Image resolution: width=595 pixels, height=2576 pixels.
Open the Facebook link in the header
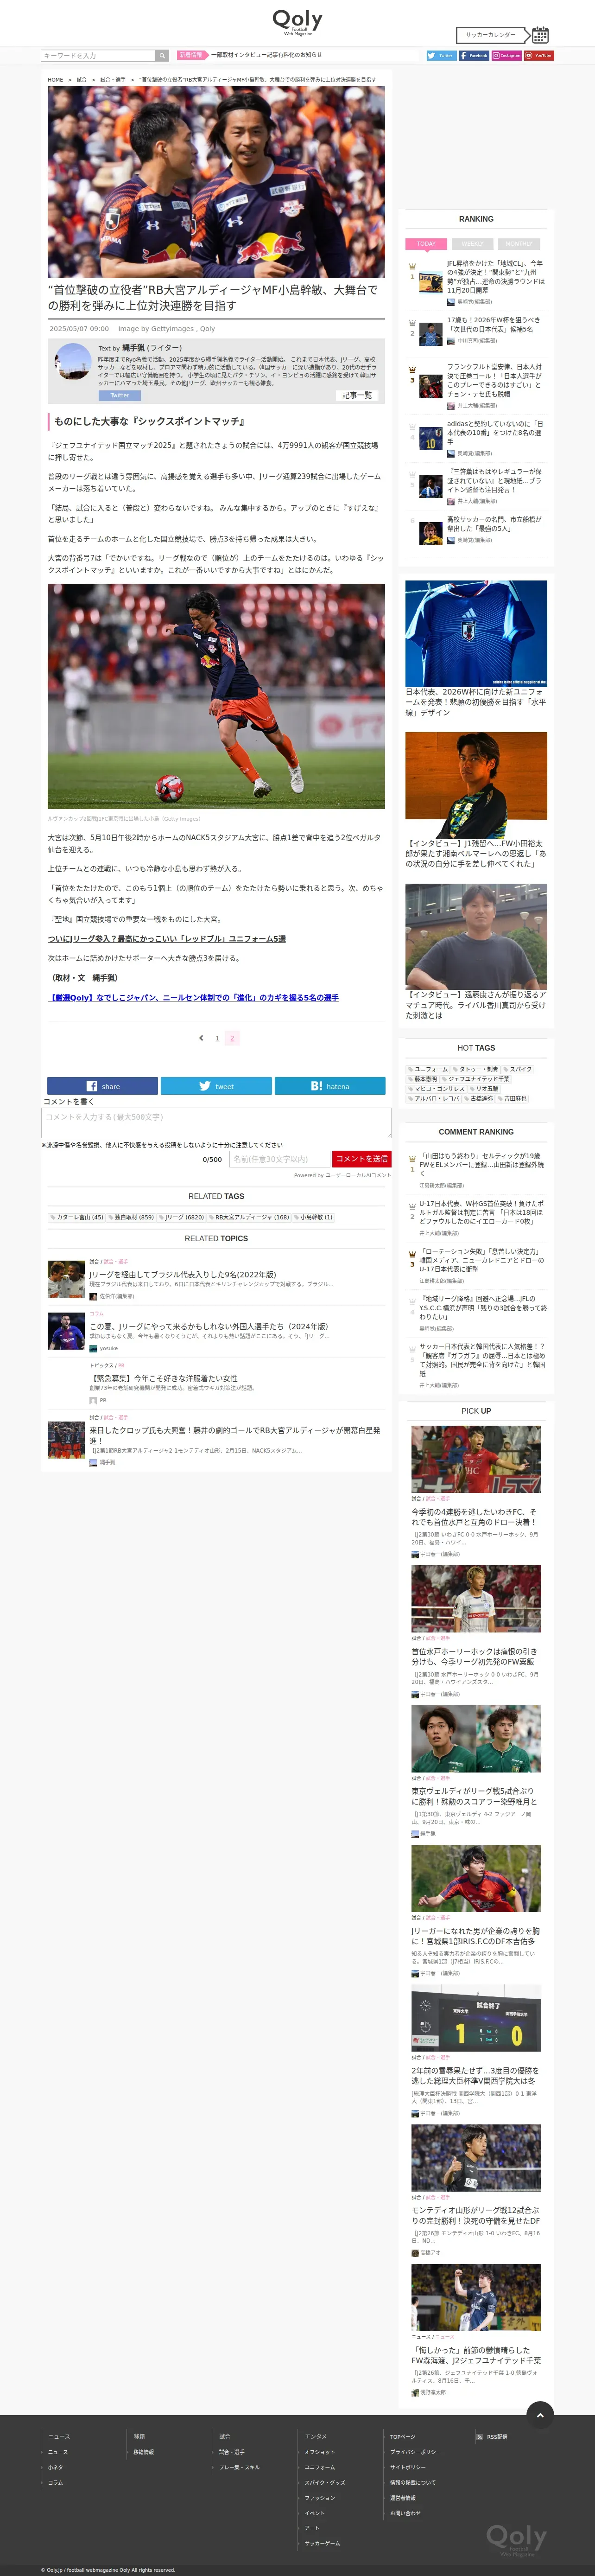click(473, 56)
